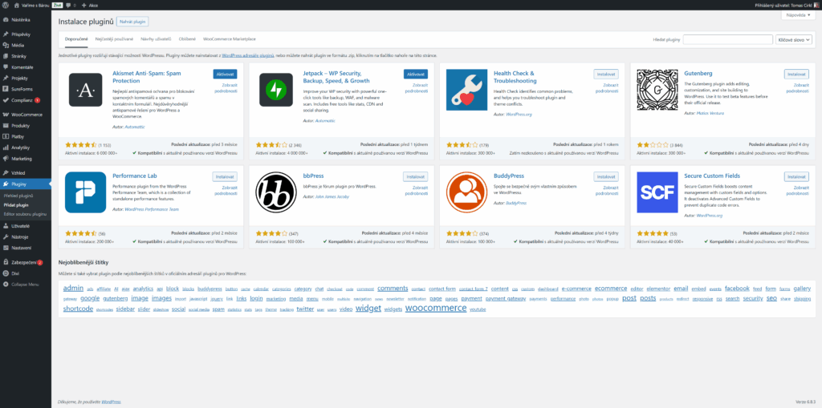The height and width of the screenshot is (408, 822).
Task: Install the bbPress plugin
Action: click(x=415, y=176)
